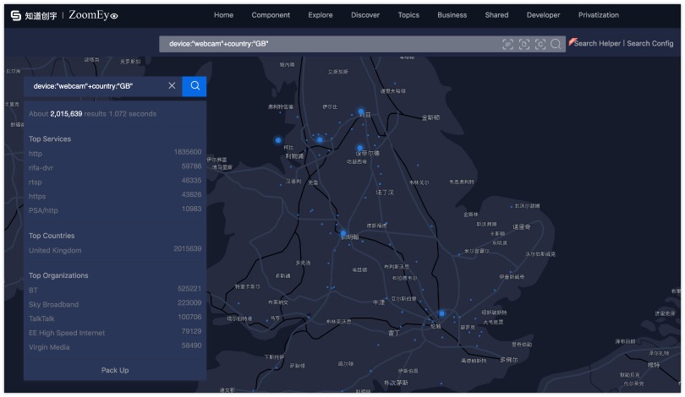685x397 pixels.
Task: Open Search Config link
Action: coord(650,43)
